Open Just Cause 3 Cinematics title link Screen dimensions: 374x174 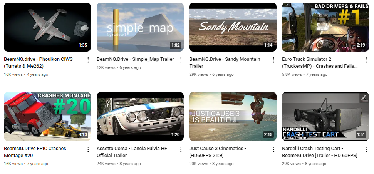pyautogui.click(x=218, y=152)
